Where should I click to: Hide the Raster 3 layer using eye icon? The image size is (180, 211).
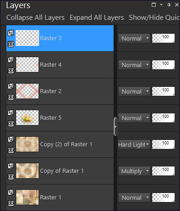coord(11,44)
